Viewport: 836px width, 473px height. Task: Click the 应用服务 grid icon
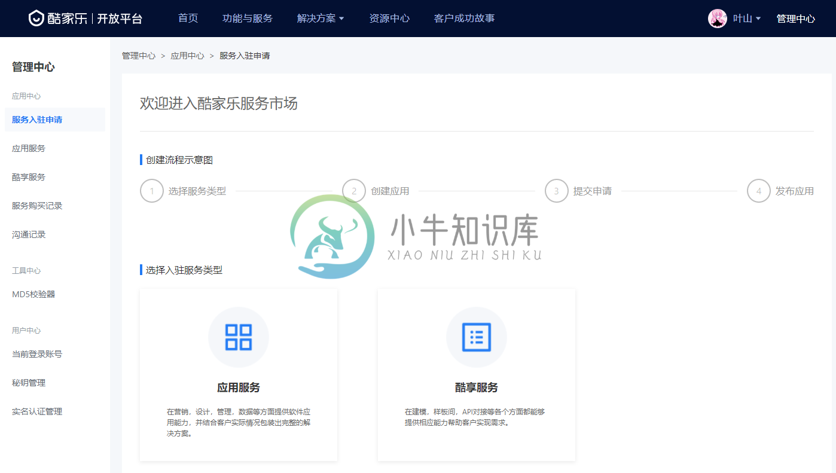pos(239,337)
